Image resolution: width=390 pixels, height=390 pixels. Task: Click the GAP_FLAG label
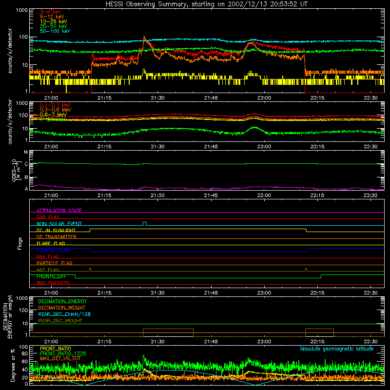point(48,217)
